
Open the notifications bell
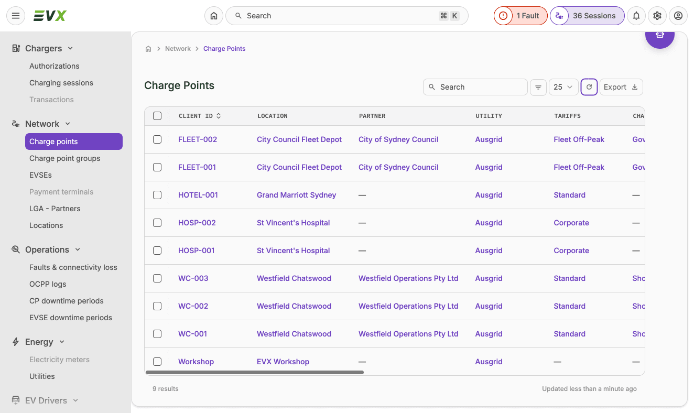pos(636,16)
